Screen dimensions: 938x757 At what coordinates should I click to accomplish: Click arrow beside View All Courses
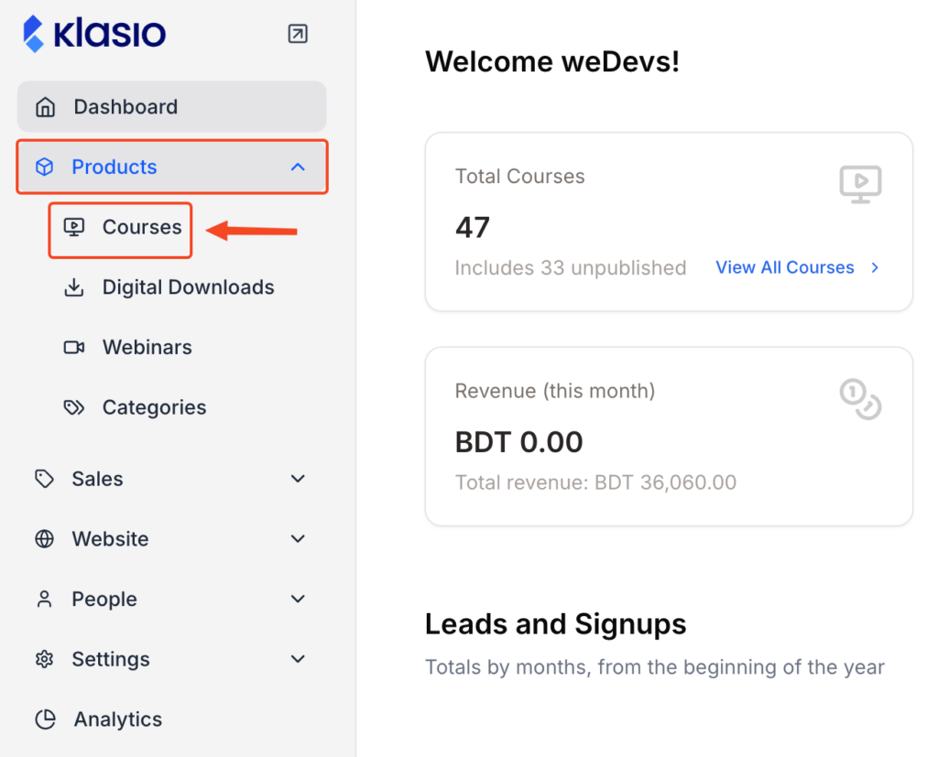click(x=875, y=268)
